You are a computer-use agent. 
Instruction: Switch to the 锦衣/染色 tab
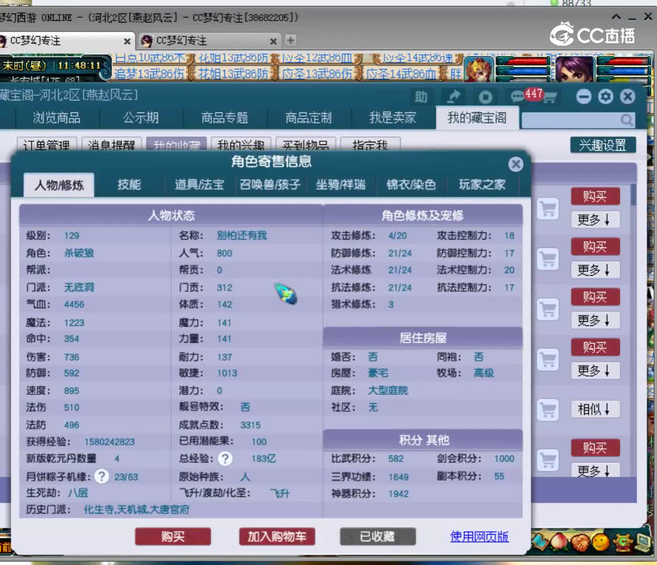(x=411, y=185)
